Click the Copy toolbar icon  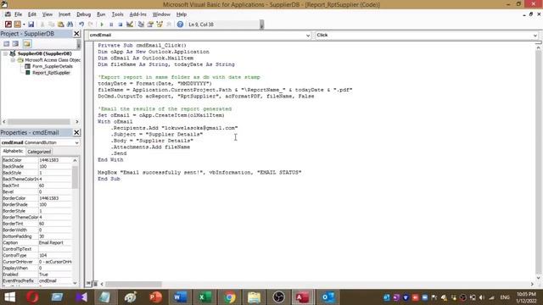(x=51, y=25)
